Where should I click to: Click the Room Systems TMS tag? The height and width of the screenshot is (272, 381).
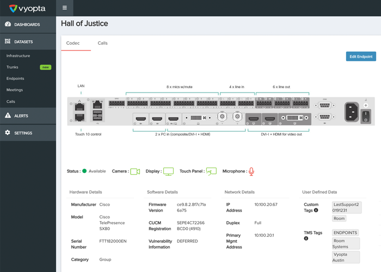pos(346,244)
